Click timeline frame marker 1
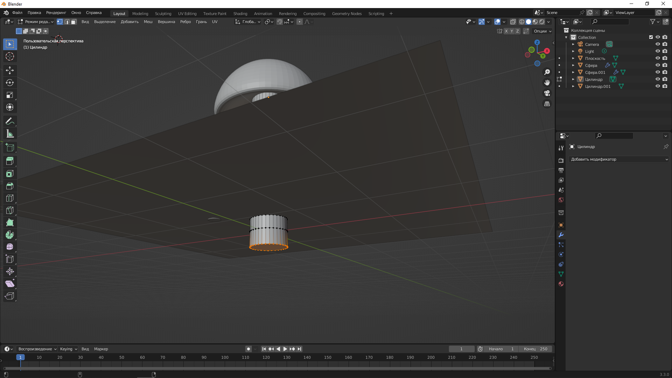This screenshot has width=672, height=378. pos(20,357)
